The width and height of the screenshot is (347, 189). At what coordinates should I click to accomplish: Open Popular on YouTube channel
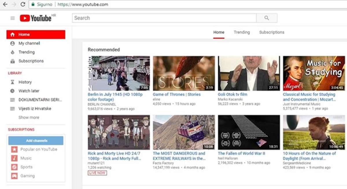[38, 149]
